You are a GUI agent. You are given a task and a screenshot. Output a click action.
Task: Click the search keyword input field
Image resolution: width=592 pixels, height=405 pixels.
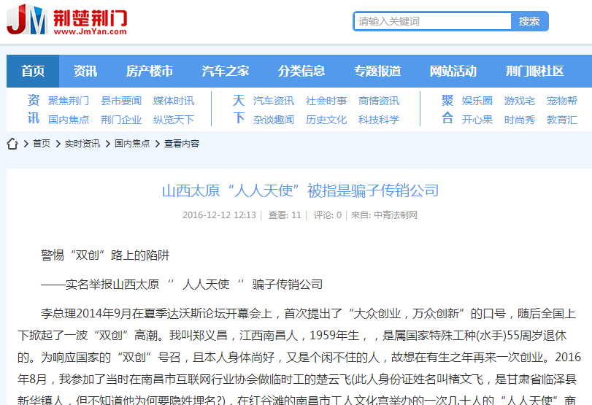click(x=432, y=21)
